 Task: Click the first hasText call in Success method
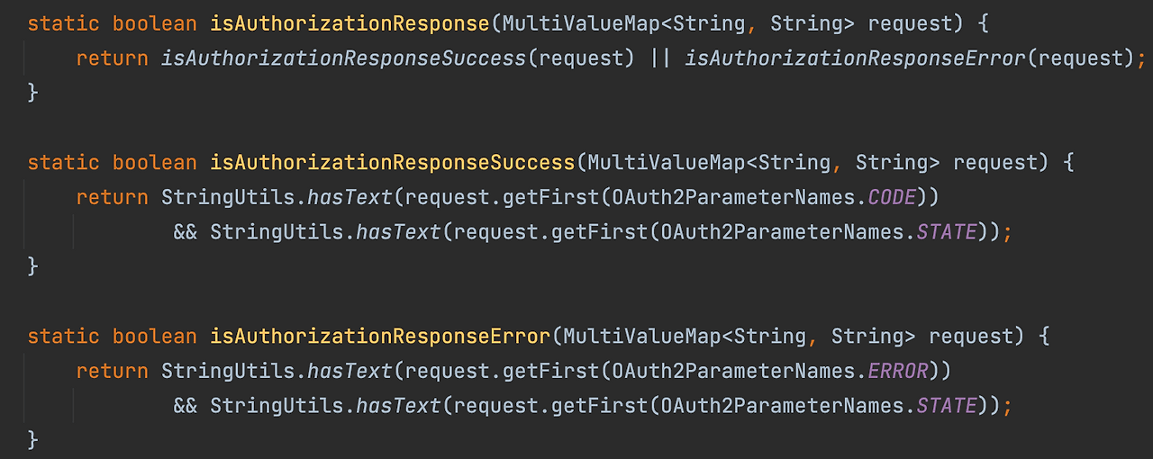coord(350,197)
